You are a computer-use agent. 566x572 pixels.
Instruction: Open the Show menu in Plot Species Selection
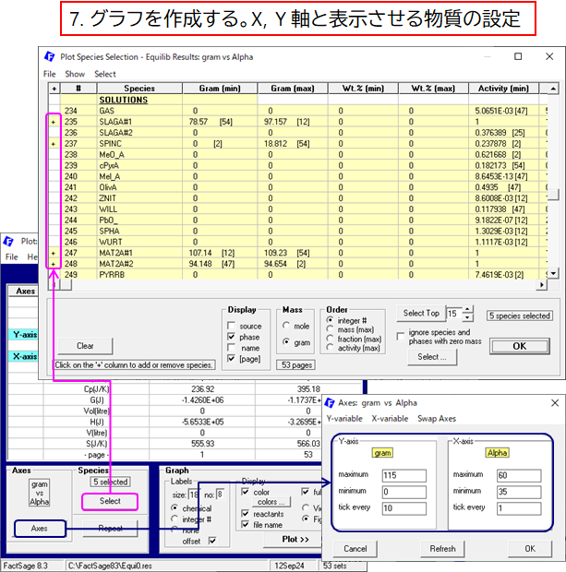pos(74,74)
